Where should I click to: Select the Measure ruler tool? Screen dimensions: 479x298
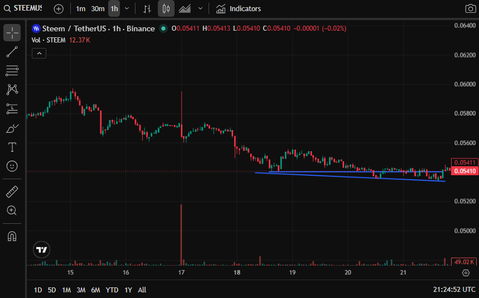coord(12,192)
